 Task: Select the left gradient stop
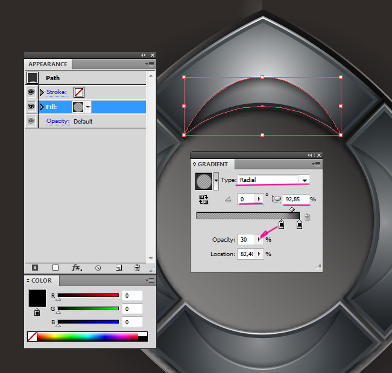pyautogui.click(x=281, y=225)
